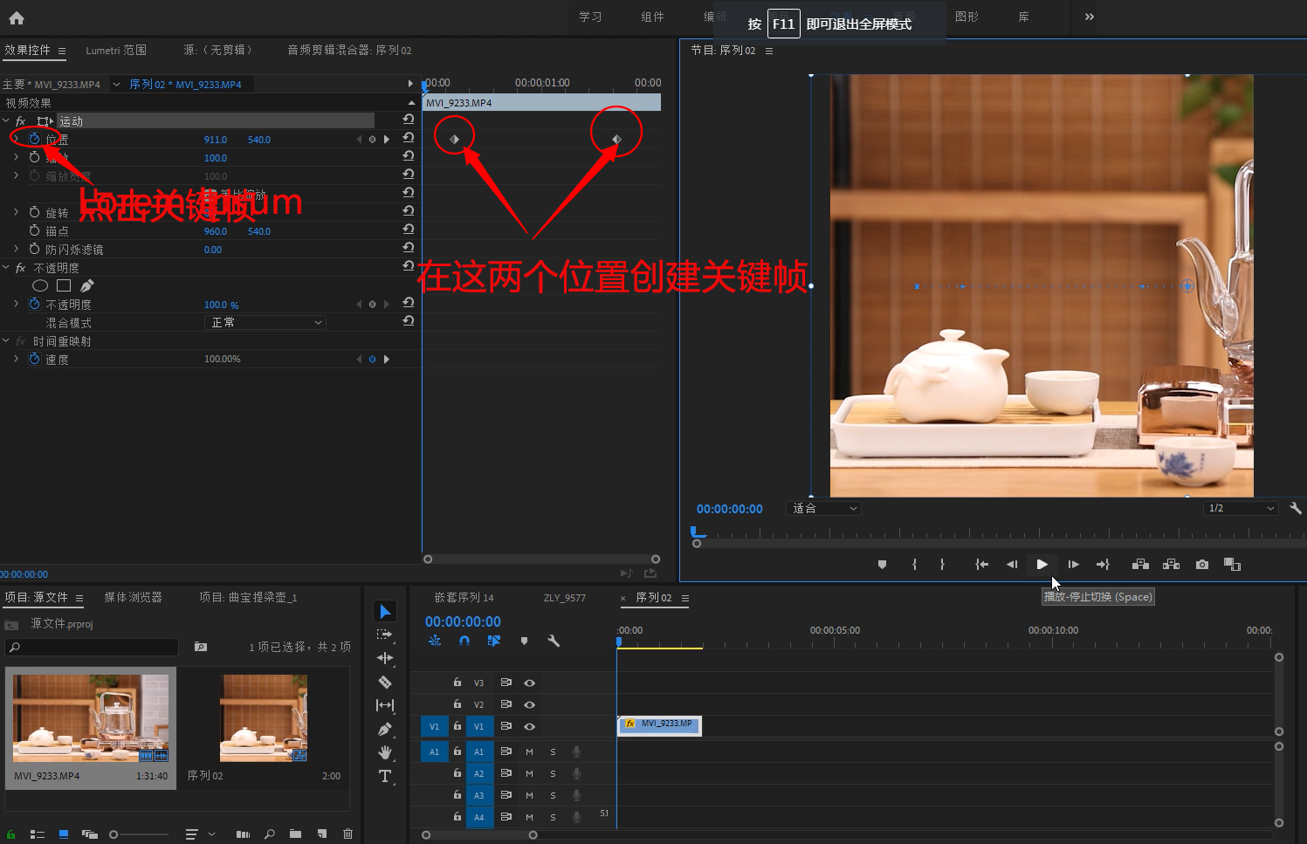Create an ellipse mask for Opacity

40,285
